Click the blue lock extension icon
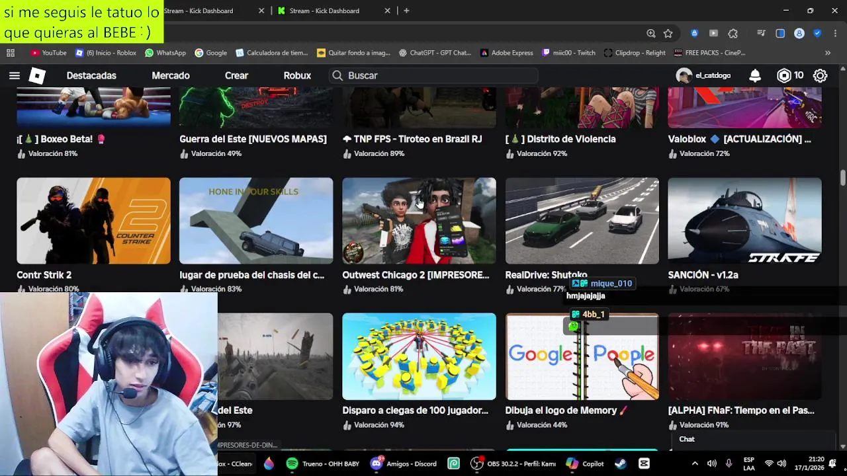This screenshot has height=476, width=847. pyautogui.click(x=694, y=33)
